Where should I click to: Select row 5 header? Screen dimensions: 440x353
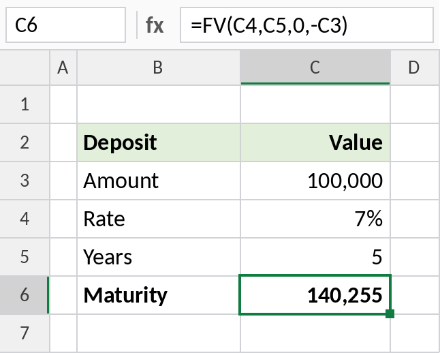25,257
